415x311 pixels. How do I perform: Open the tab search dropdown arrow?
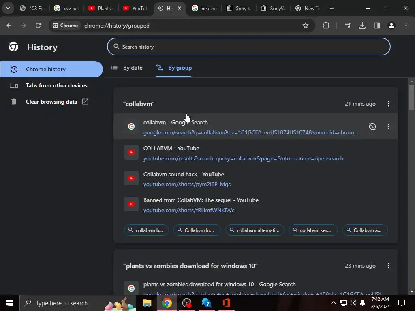pyautogui.click(x=8, y=8)
